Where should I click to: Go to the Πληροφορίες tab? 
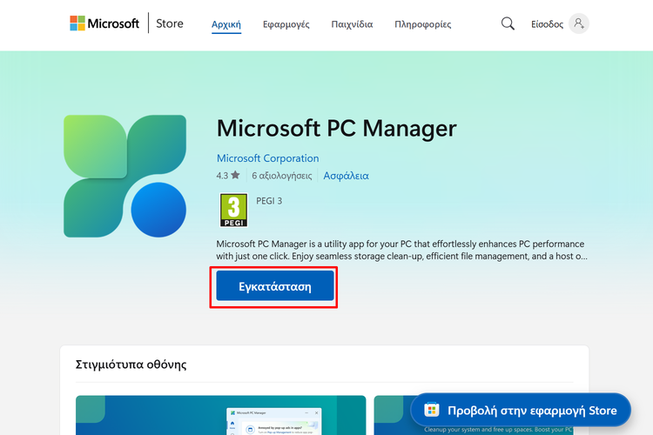pos(422,24)
